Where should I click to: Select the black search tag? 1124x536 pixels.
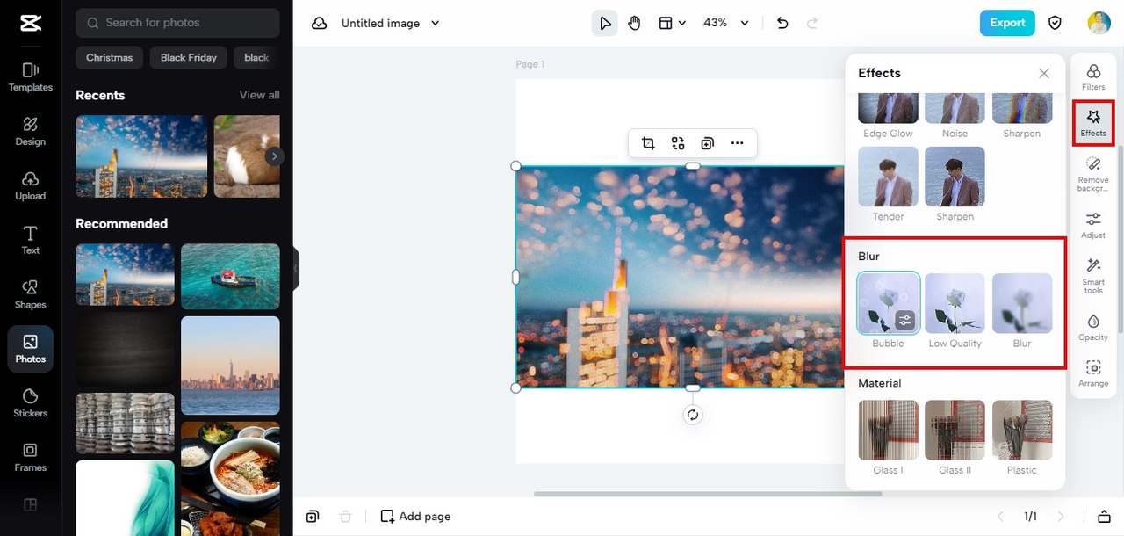[x=256, y=57]
